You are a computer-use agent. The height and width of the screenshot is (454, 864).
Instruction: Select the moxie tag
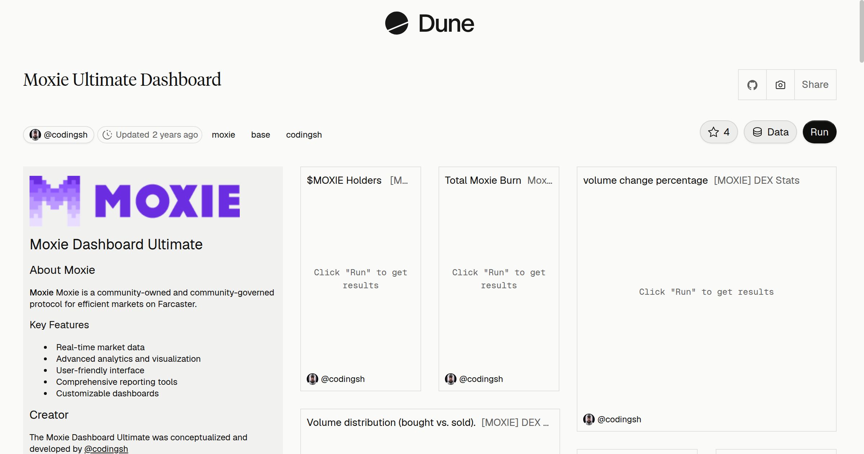224,135
